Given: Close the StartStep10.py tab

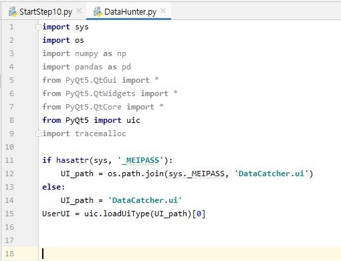Looking at the screenshot, I should pos(79,11).
